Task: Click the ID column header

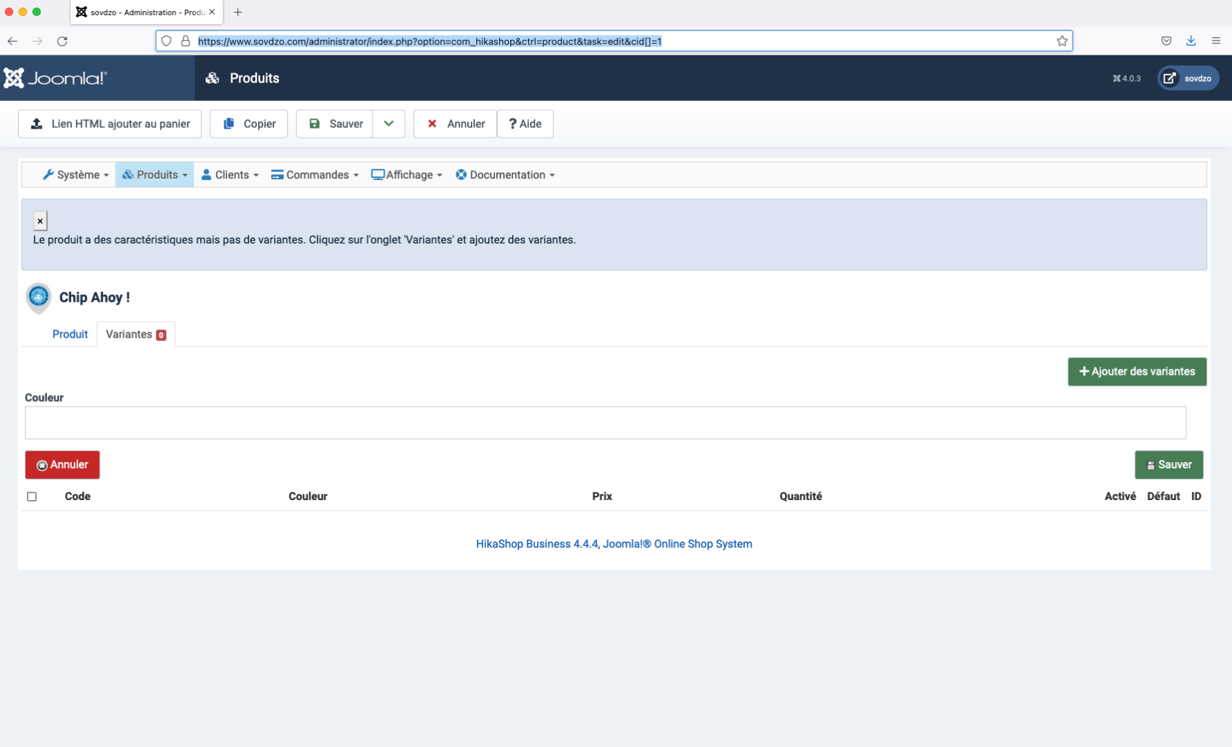Action: click(x=1196, y=497)
